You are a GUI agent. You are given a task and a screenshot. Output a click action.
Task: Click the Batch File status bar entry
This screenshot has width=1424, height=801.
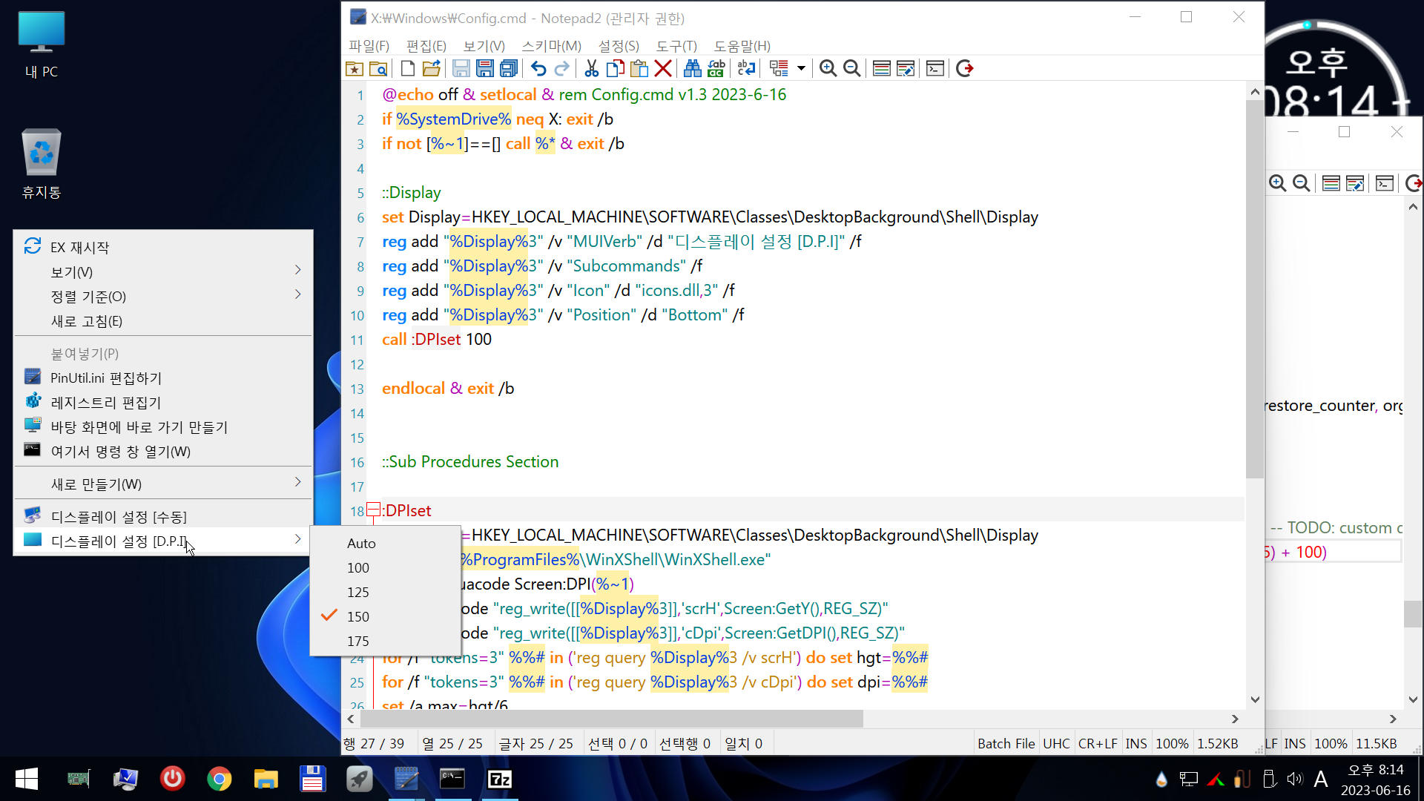click(x=1006, y=743)
